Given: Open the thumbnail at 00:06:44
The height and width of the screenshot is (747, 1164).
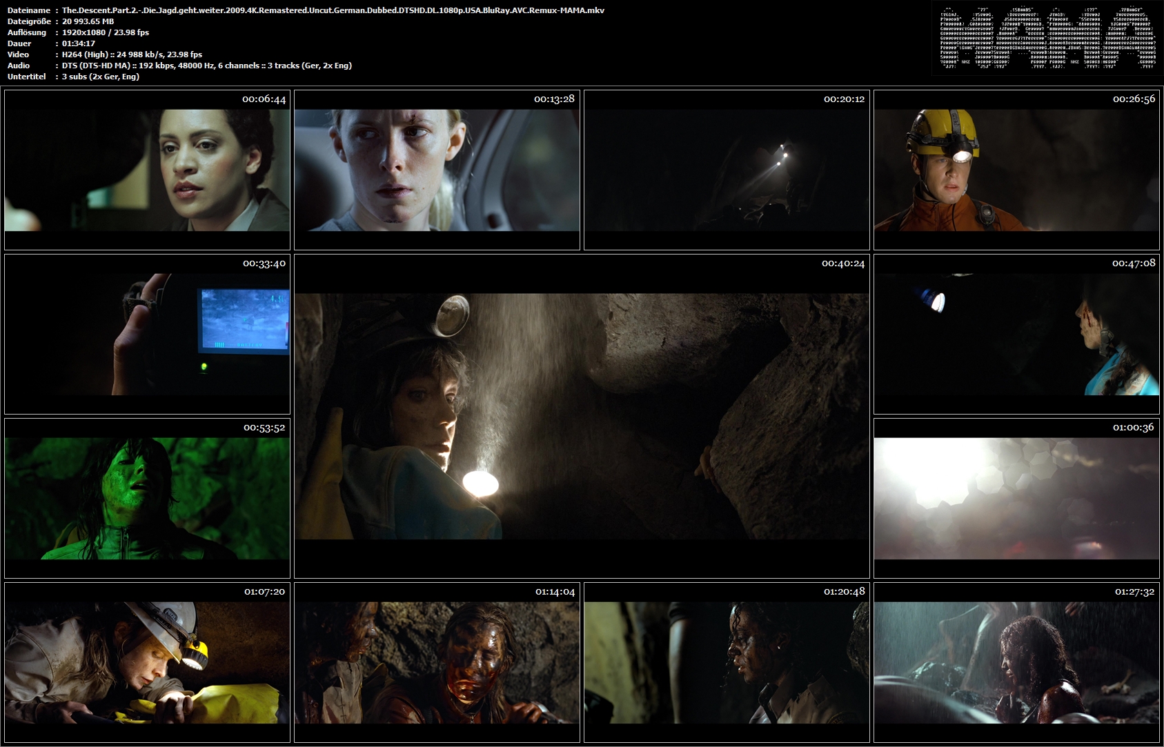Looking at the screenshot, I should click(x=147, y=170).
